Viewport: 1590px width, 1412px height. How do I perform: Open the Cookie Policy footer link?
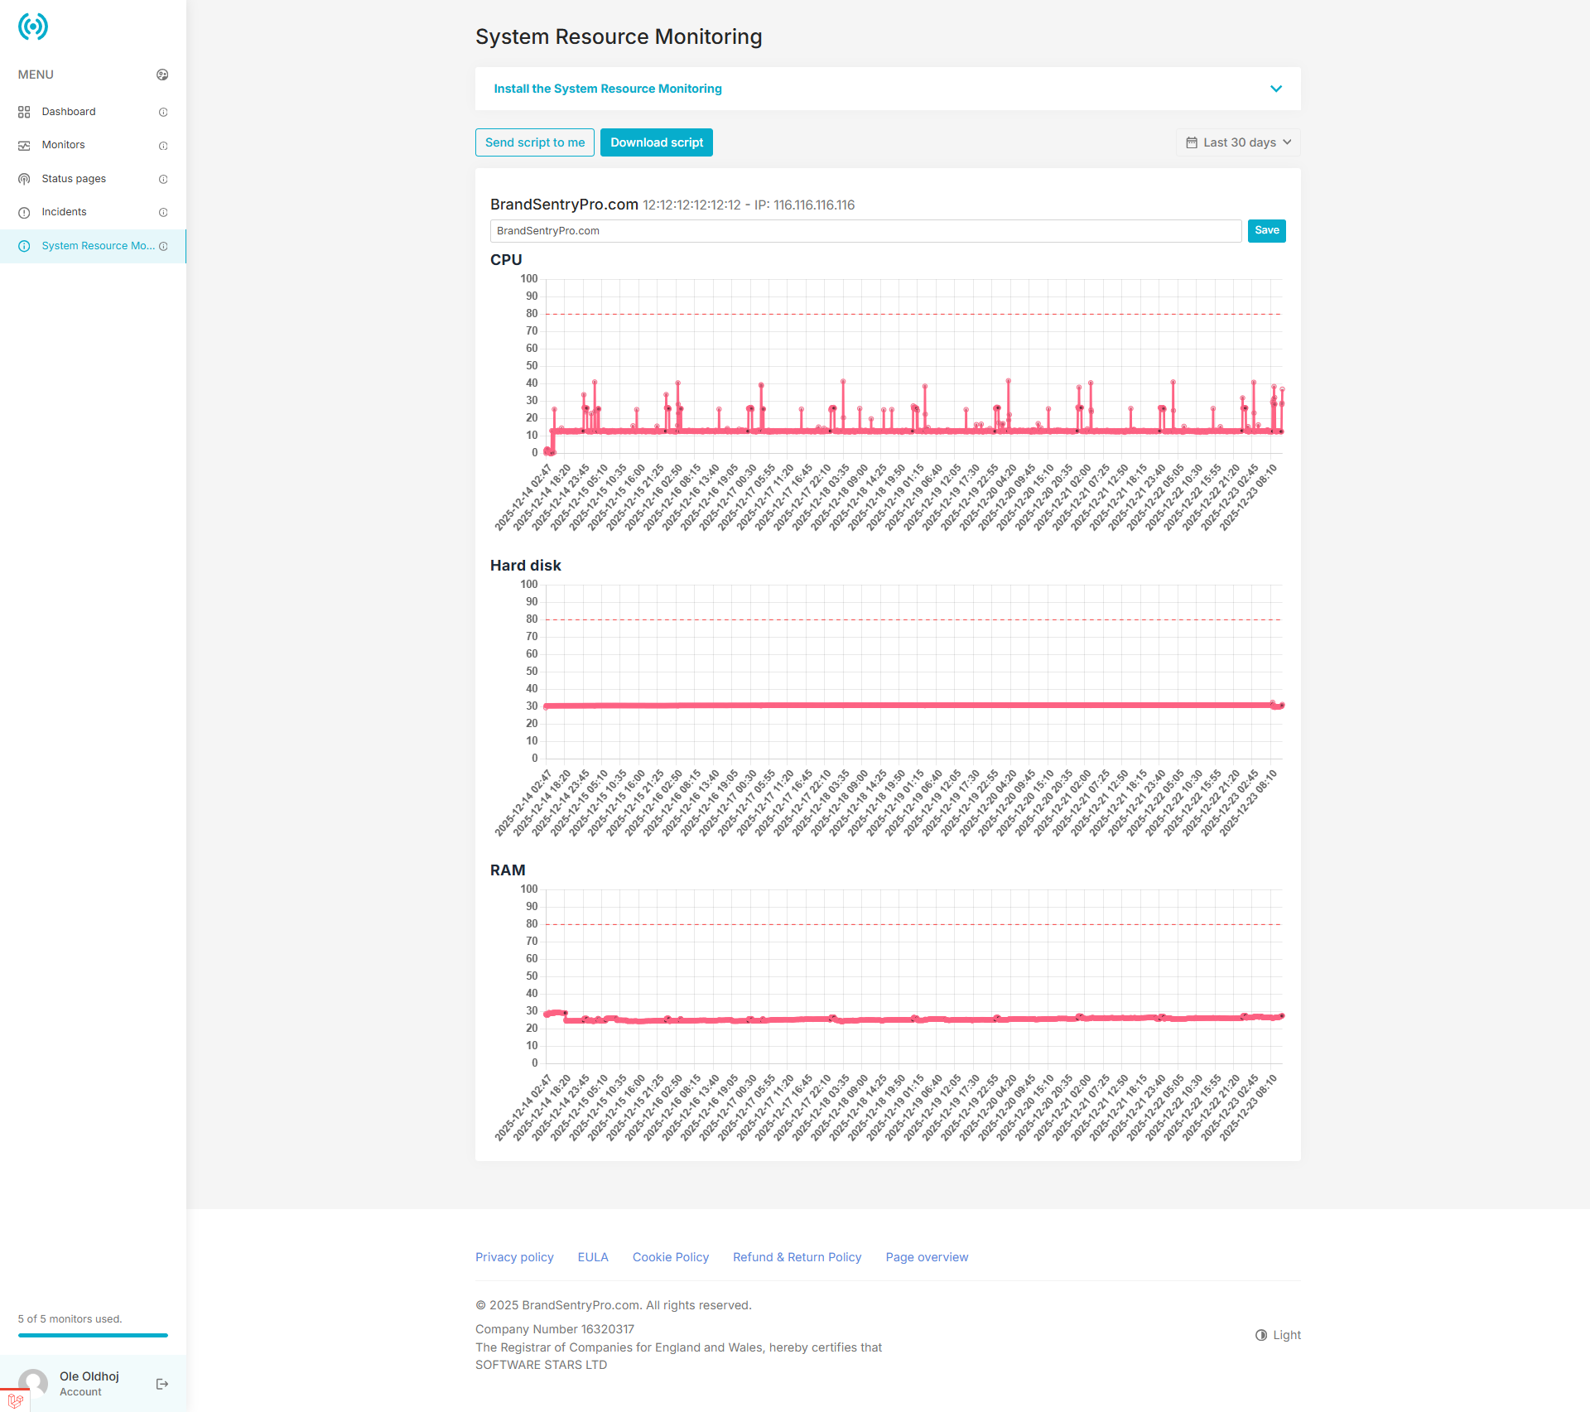[670, 1257]
